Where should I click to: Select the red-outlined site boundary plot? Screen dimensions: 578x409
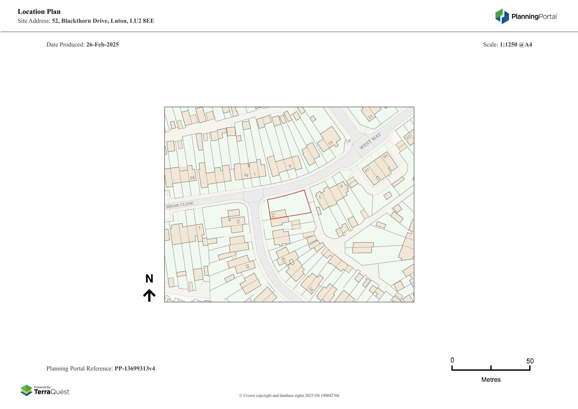pyautogui.click(x=290, y=203)
